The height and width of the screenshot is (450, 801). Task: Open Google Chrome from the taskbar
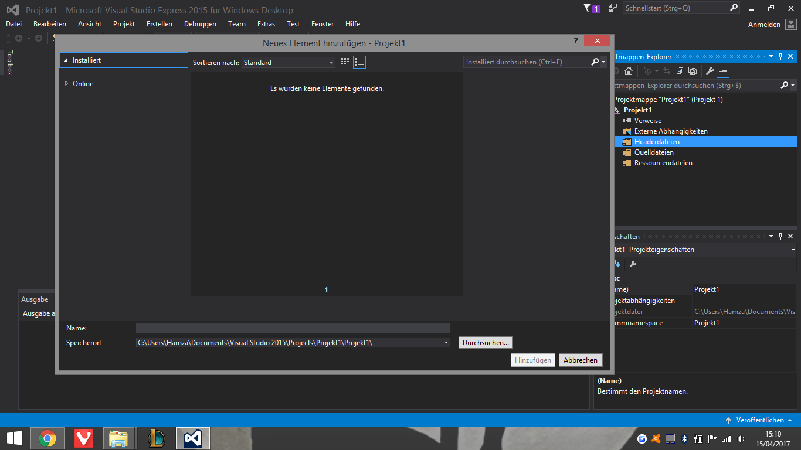click(47, 438)
